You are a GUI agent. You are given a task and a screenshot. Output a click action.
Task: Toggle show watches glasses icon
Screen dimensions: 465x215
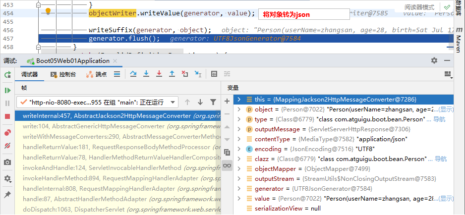click(227, 165)
